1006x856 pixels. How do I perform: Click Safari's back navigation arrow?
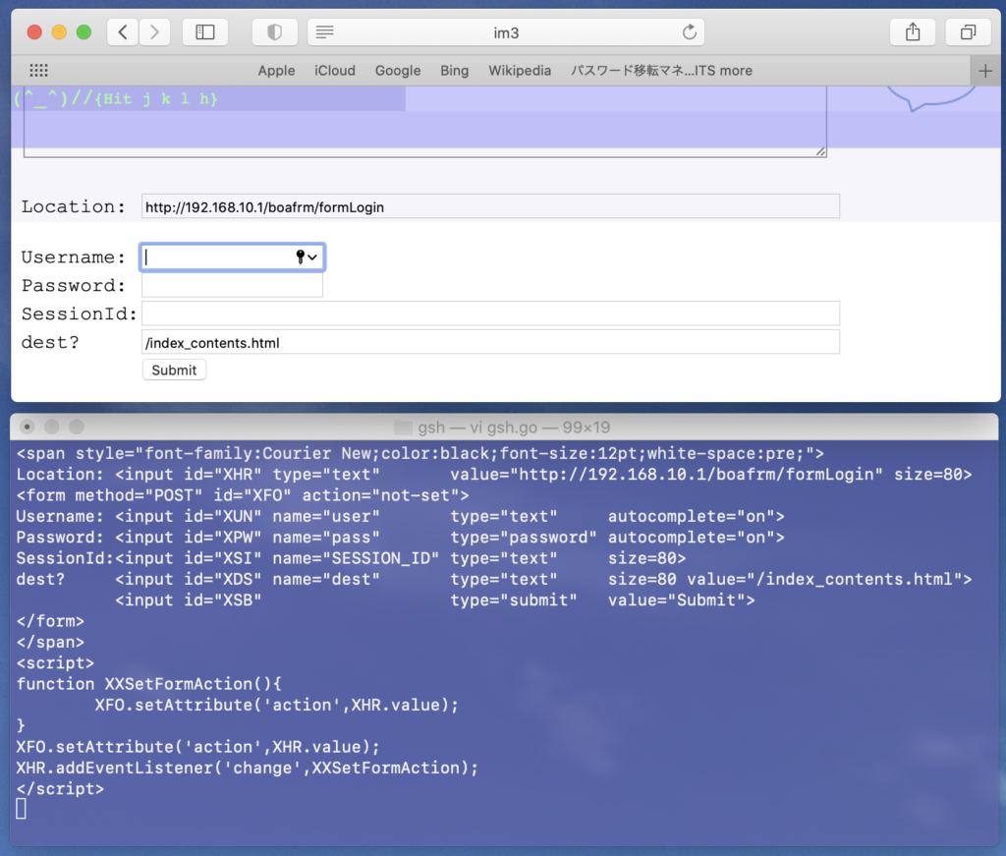pos(122,32)
